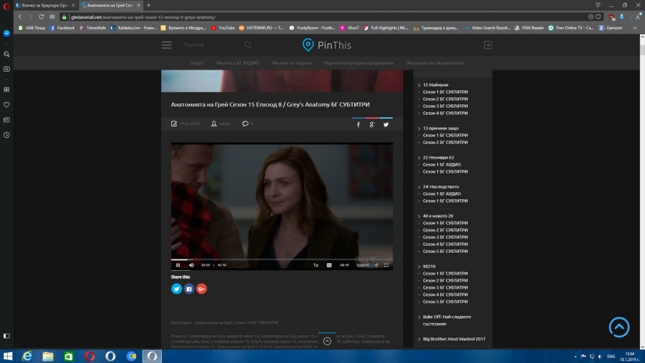Open the personal news sidebar icon
Screen dimensions: 645x363
pos(6,120)
